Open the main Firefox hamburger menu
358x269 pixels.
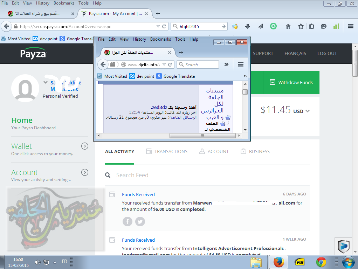point(351,26)
